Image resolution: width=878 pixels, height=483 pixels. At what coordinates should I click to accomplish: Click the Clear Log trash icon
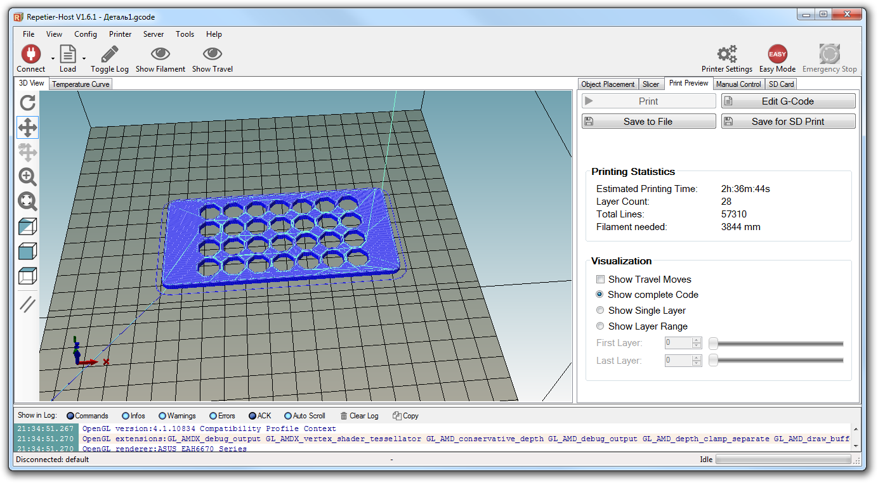point(344,416)
